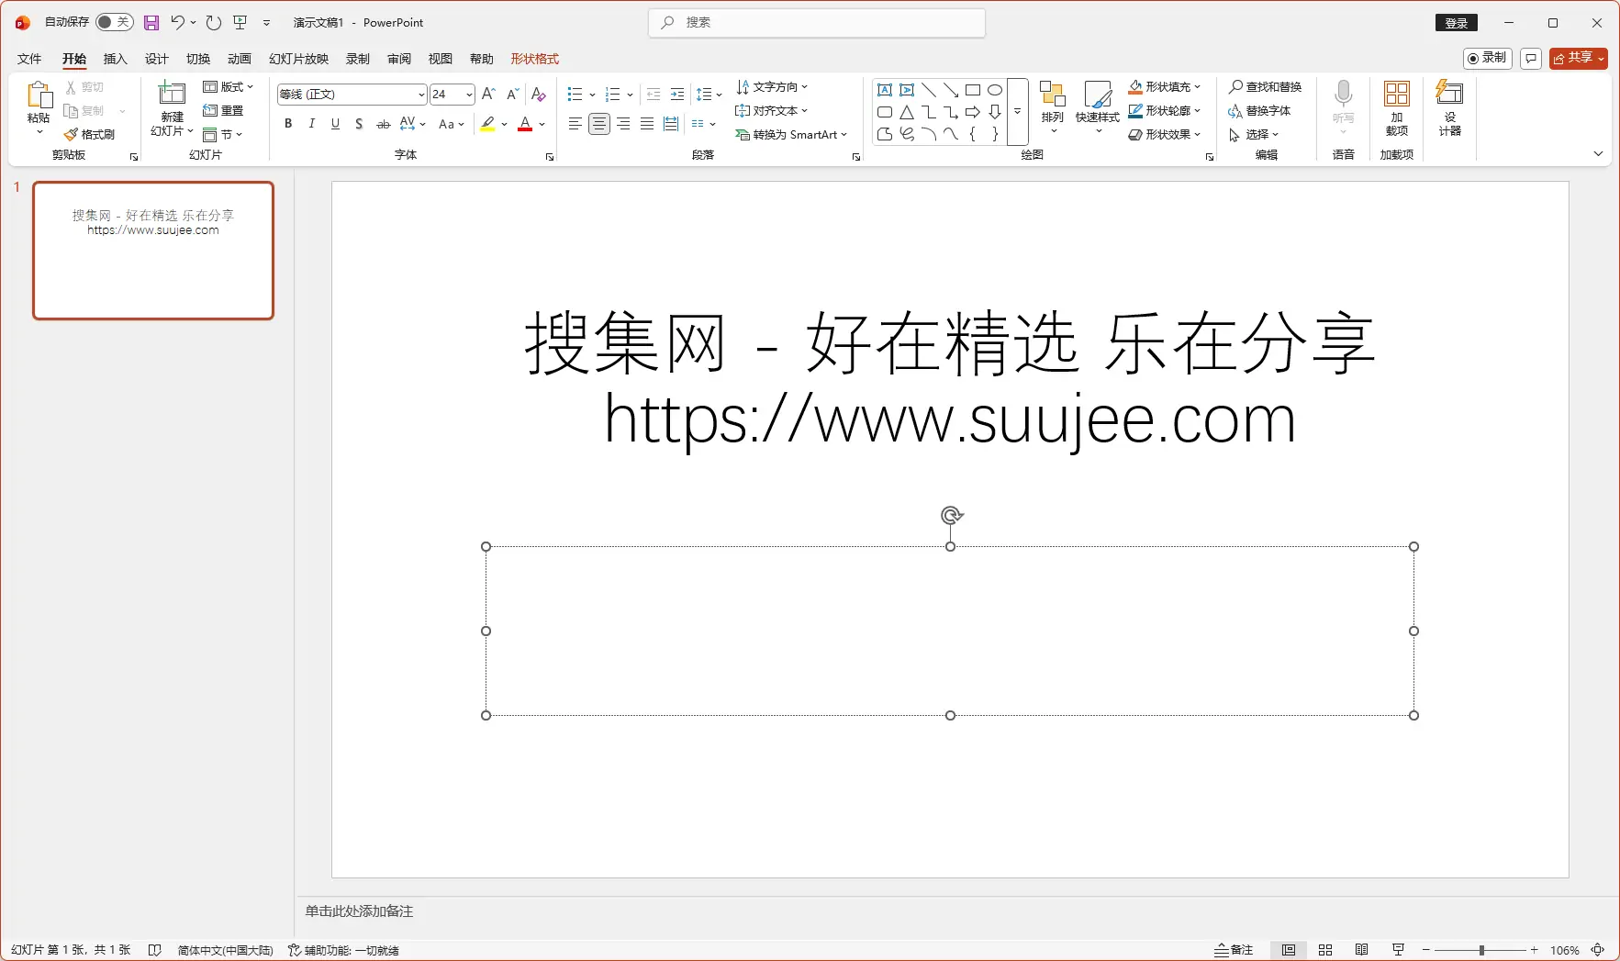
Task: Open the 插入 ribbon tab
Action: click(x=115, y=59)
